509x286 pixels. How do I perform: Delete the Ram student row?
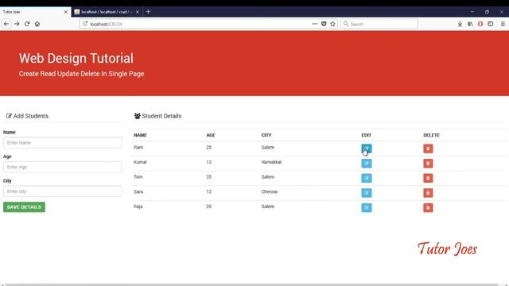click(x=428, y=149)
